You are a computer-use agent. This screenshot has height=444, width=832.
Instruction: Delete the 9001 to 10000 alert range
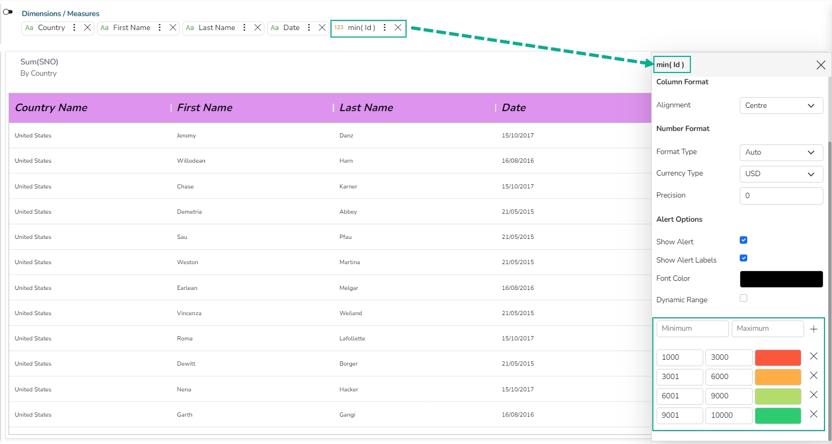(x=813, y=414)
